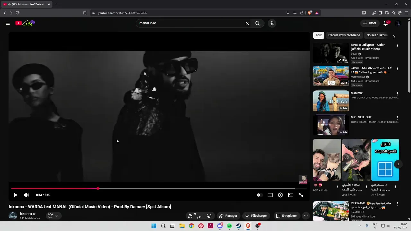Open Brave Rewards triangle icon
Viewport: 411px width, 231px height.
coord(317,13)
